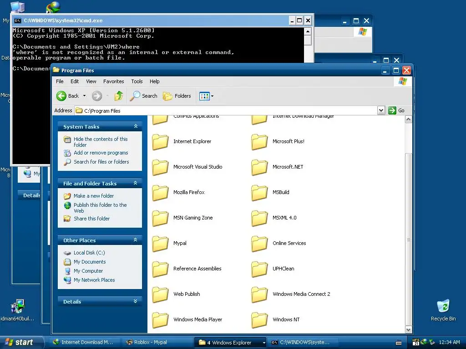
Task: Open the Back history dropdown arrow
Action: pos(84,96)
